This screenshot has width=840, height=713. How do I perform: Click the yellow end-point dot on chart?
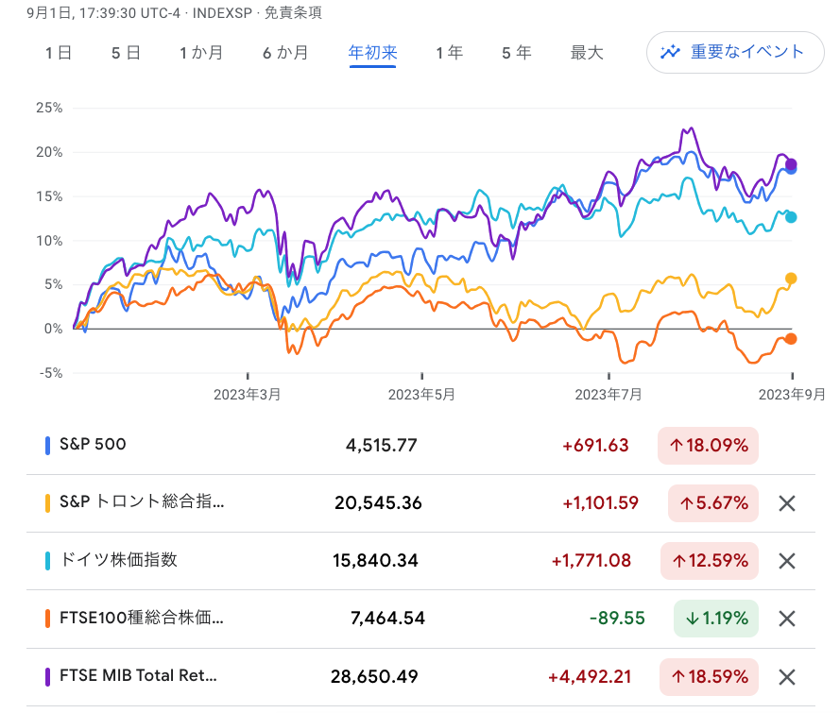coord(791,279)
